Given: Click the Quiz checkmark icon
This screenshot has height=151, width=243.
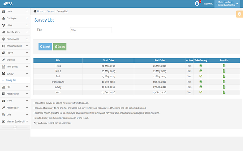Looking at the screenshot, I should tap(3, 115).
